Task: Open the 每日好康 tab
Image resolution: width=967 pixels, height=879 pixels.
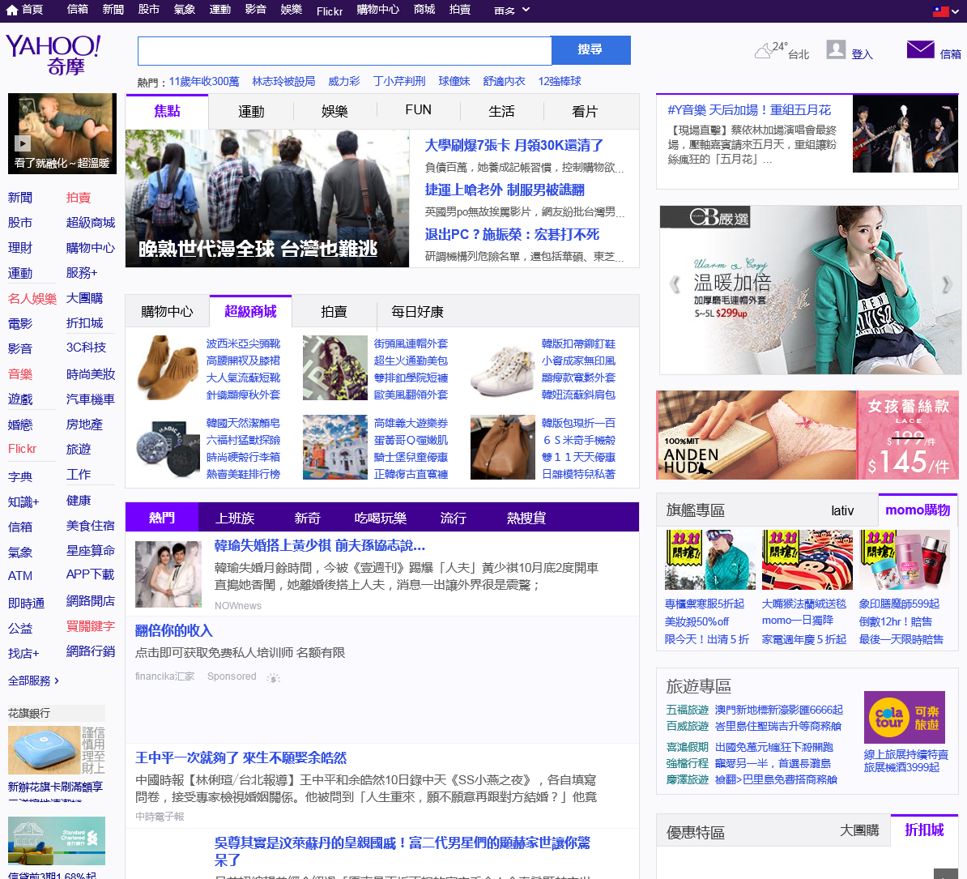Action: tap(418, 312)
